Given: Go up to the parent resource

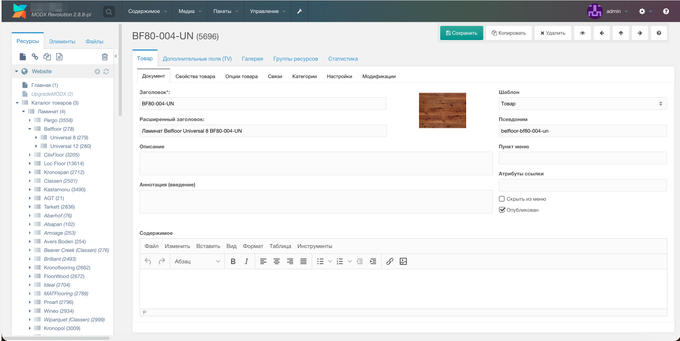Looking at the screenshot, I should [621, 33].
